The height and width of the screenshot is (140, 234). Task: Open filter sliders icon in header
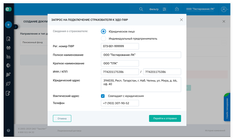click(x=165, y=9)
